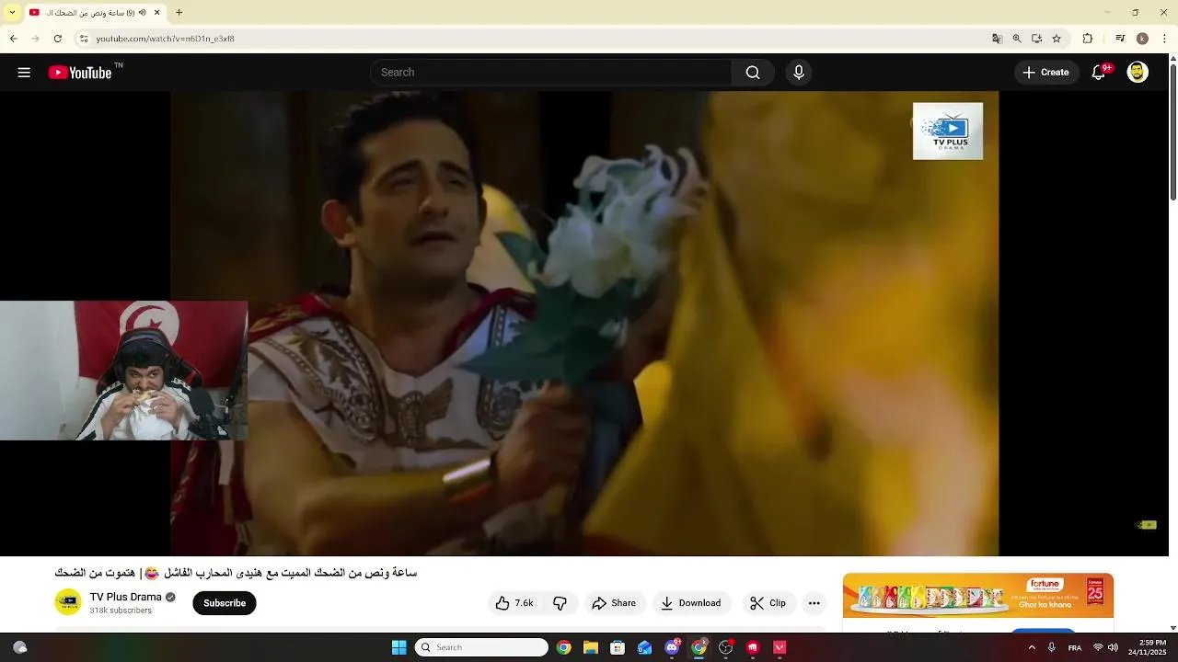1178x662 pixels.
Task: Subscribe to TV Plus Drama
Action: point(225,603)
